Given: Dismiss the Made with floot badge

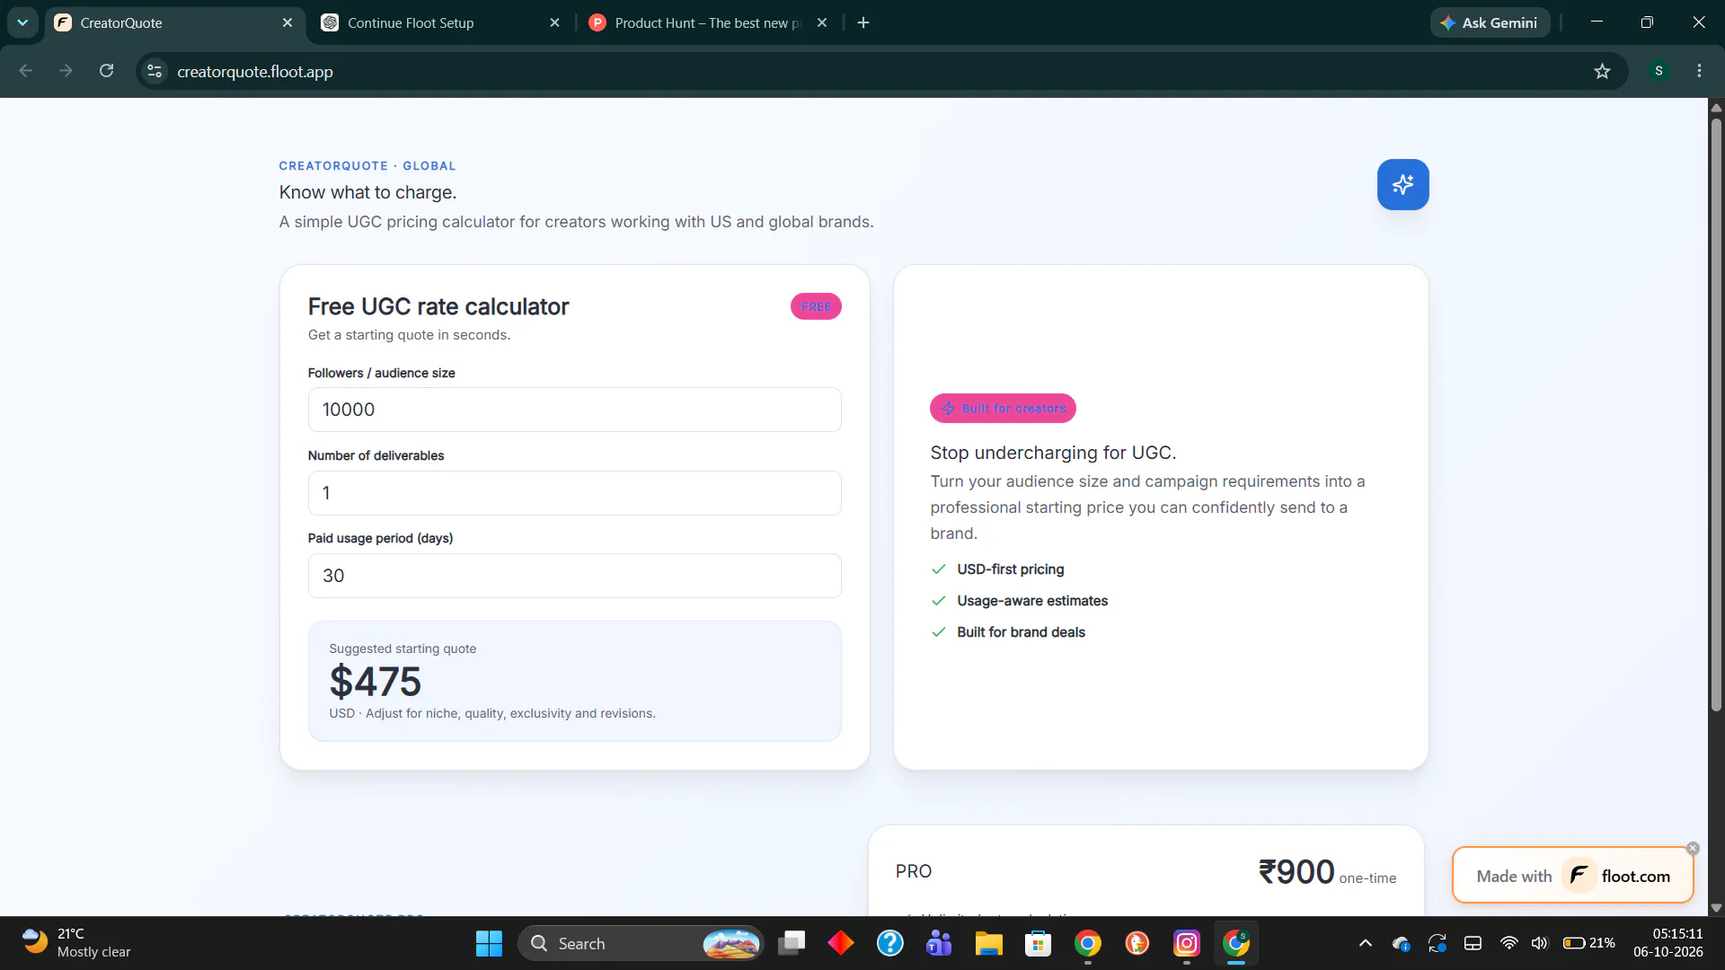Looking at the screenshot, I should coord(1693,848).
